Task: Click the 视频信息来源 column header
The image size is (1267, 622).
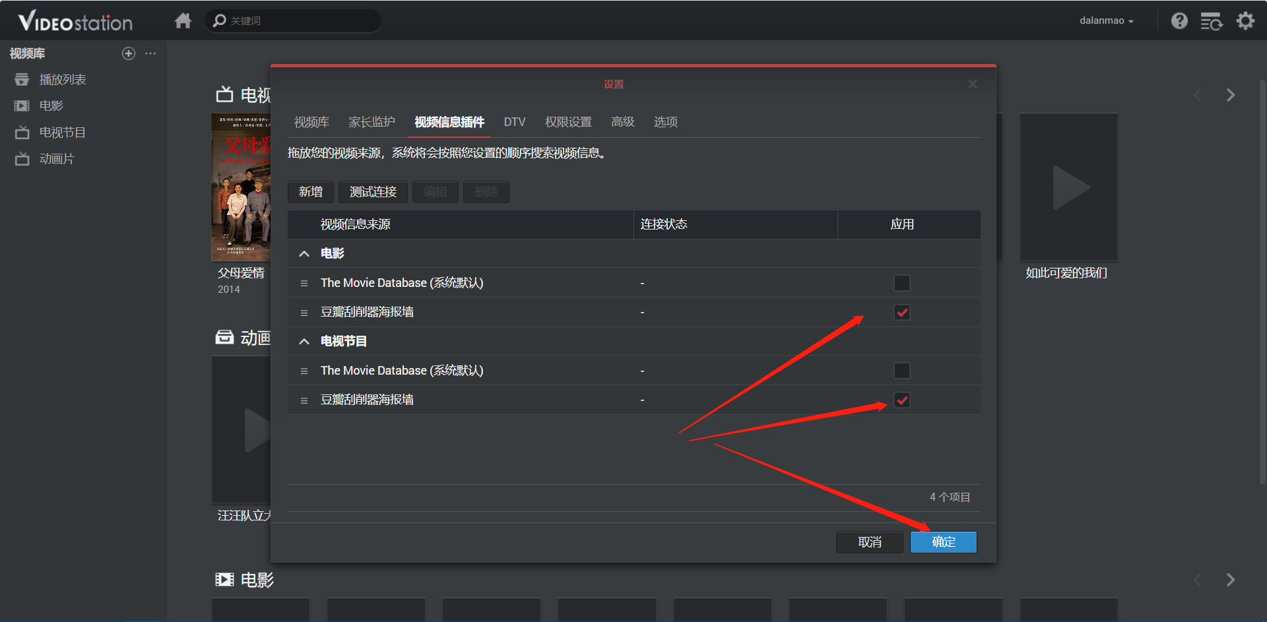Action: (461, 224)
